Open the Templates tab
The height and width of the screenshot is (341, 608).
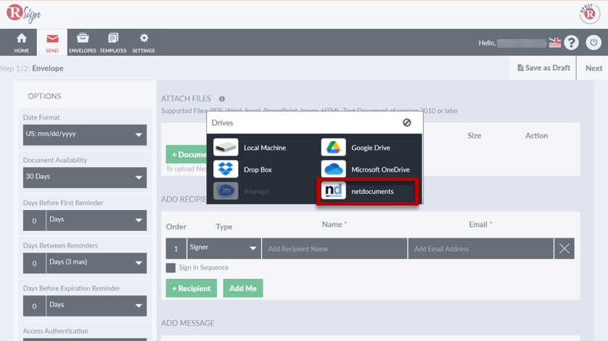pos(113,43)
